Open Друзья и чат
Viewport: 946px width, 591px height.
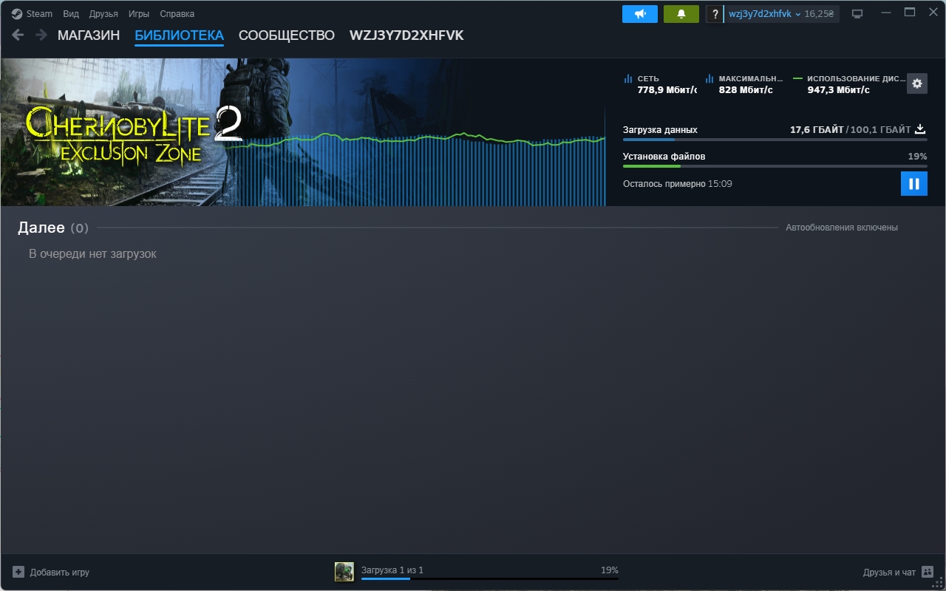[889, 573]
